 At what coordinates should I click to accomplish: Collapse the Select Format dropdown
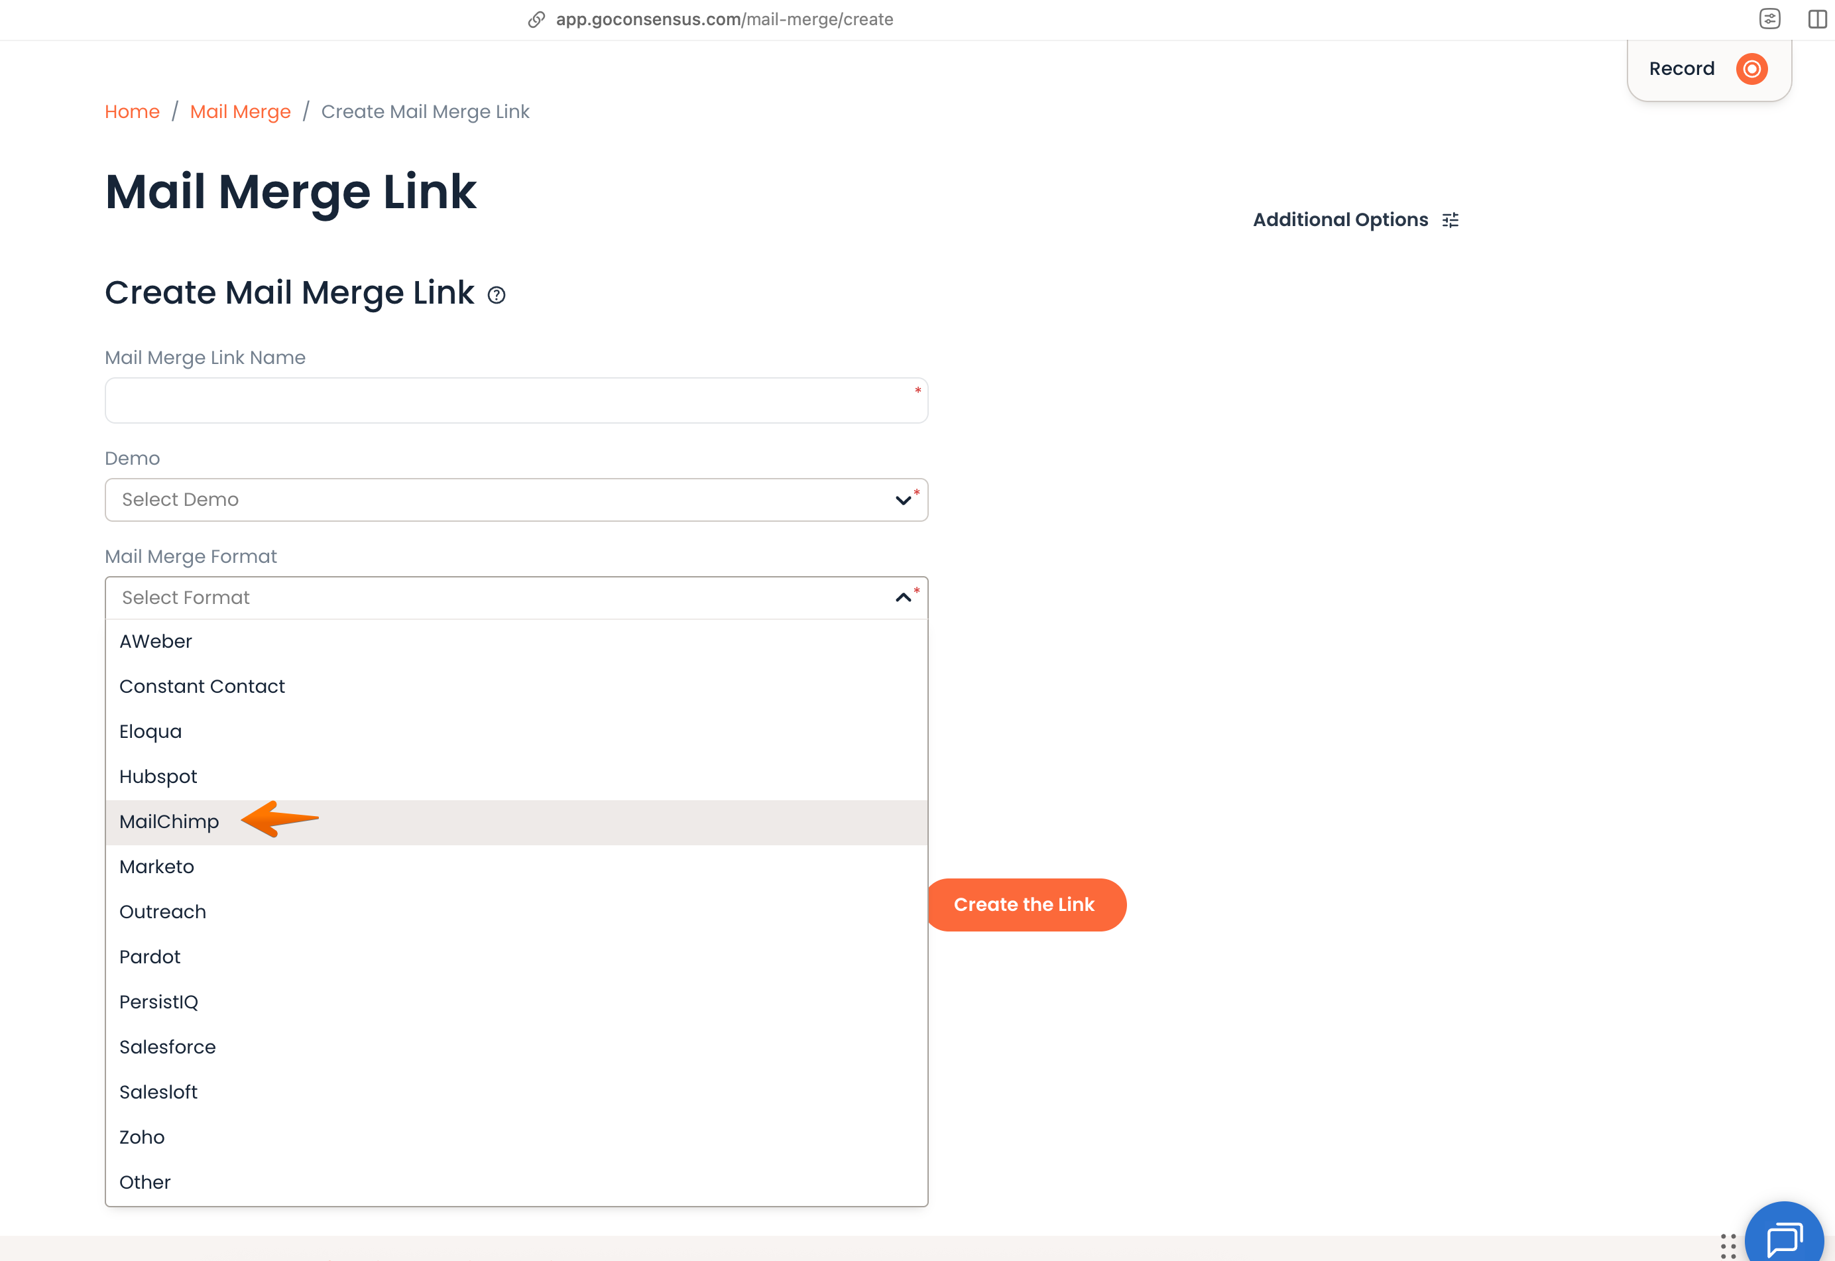pyautogui.click(x=516, y=597)
